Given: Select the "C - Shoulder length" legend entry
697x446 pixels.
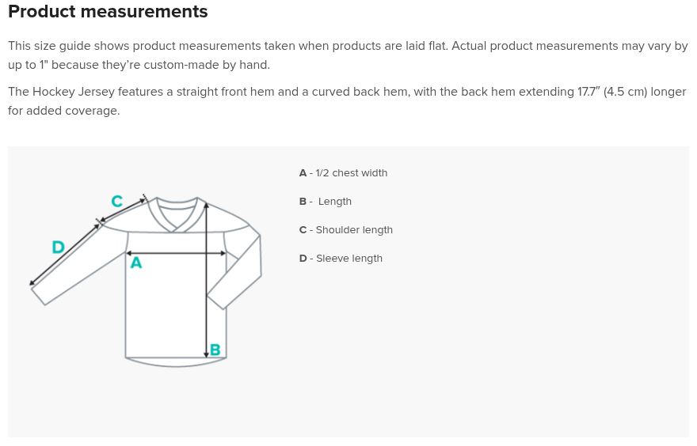Looking at the screenshot, I should (346, 230).
